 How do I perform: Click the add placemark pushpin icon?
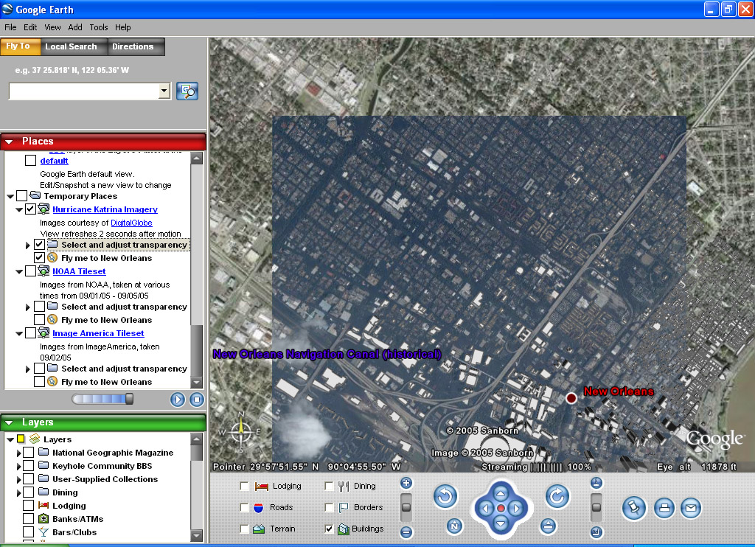click(633, 508)
